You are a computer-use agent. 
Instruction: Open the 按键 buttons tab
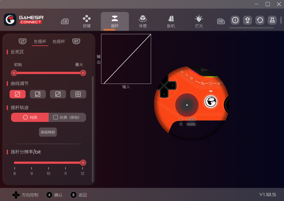pos(87,21)
